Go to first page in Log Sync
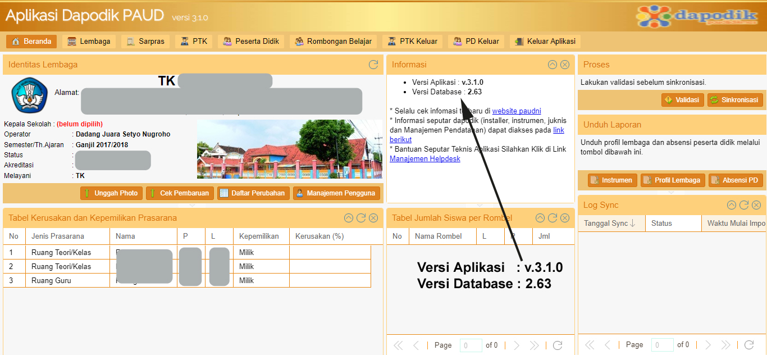This screenshot has height=355, width=767. pos(590,345)
